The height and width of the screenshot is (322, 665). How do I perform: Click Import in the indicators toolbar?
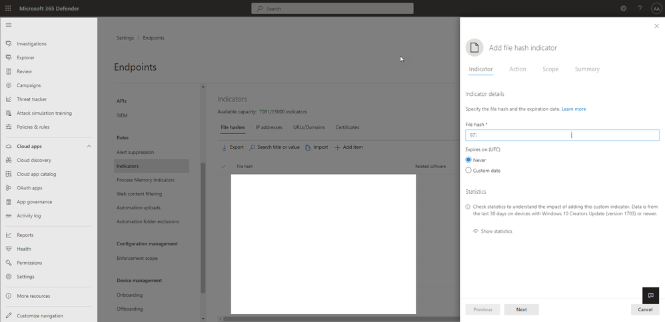pyautogui.click(x=317, y=147)
